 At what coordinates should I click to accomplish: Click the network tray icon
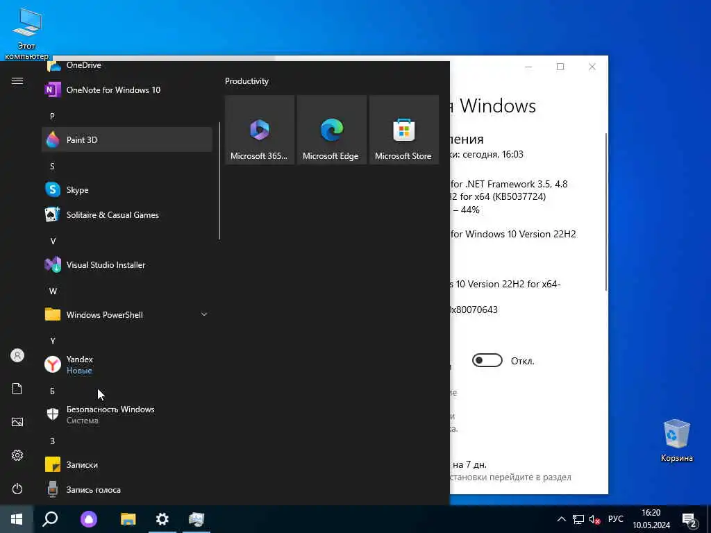point(578,519)
